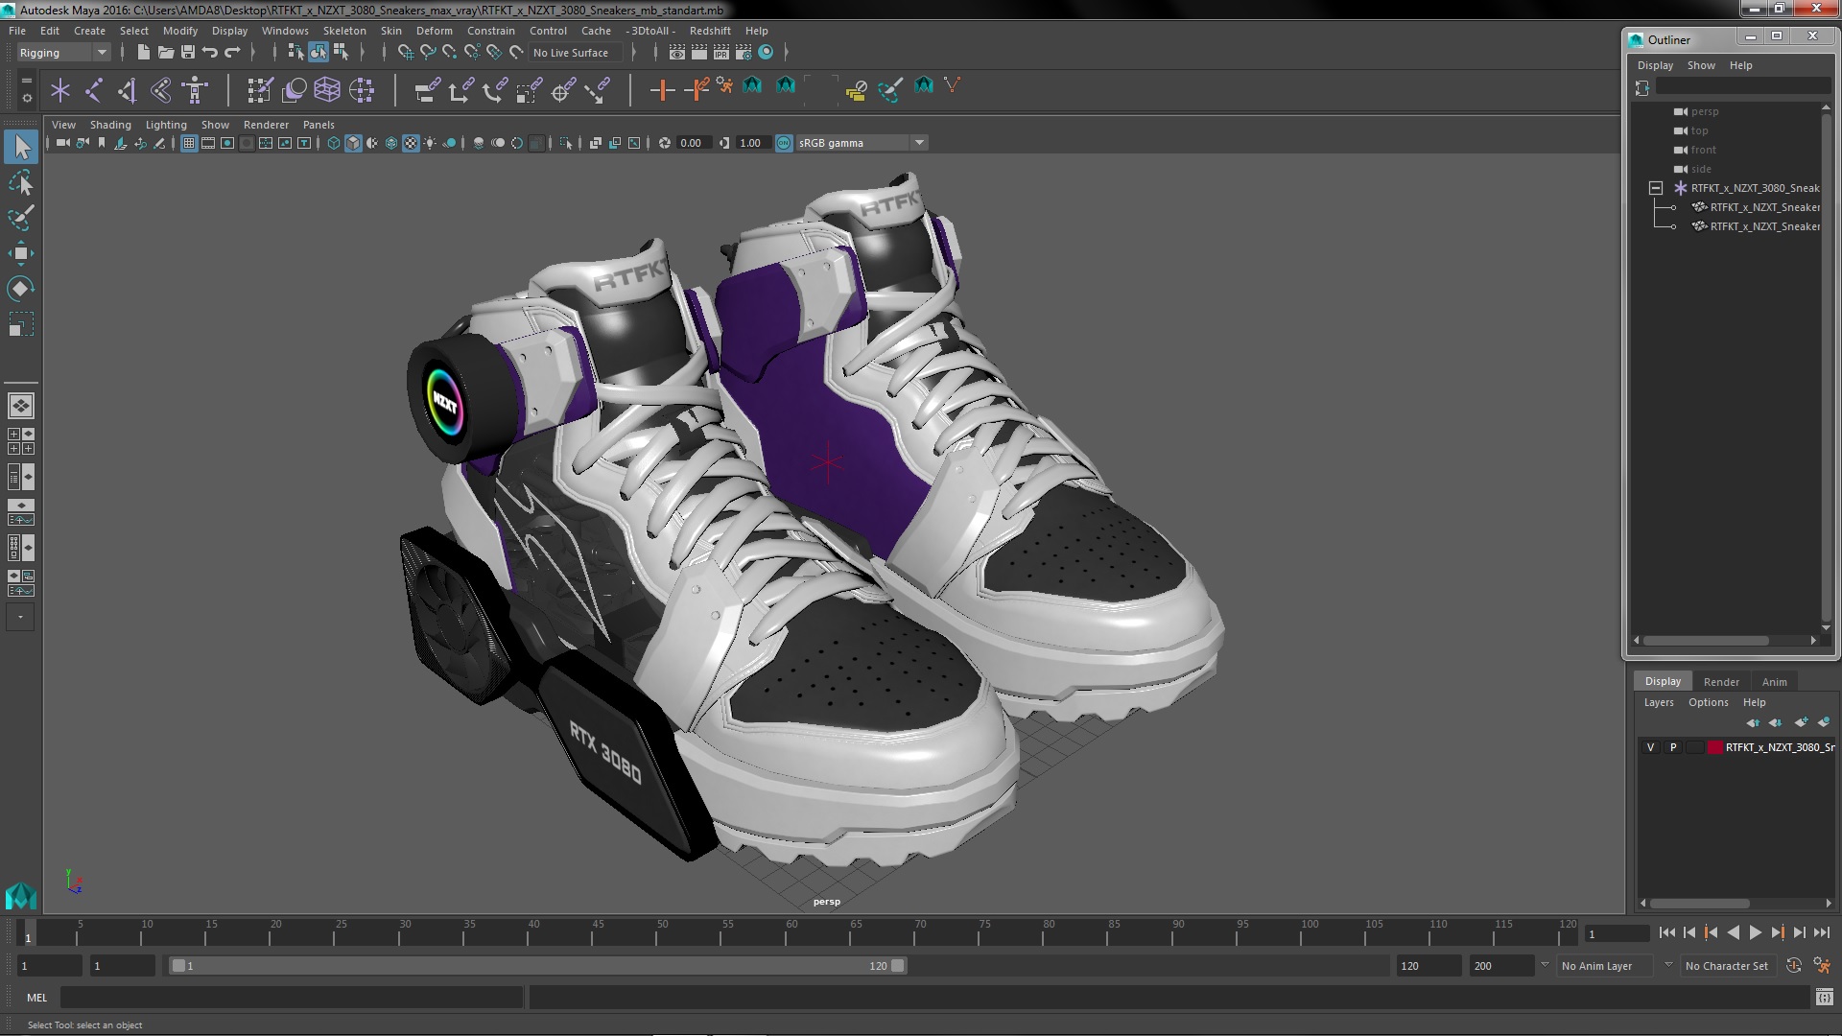Toggle the viewport grid display button
Image resolution: width=1842 pixels, height=1036 pixels.
pos(189,143)
